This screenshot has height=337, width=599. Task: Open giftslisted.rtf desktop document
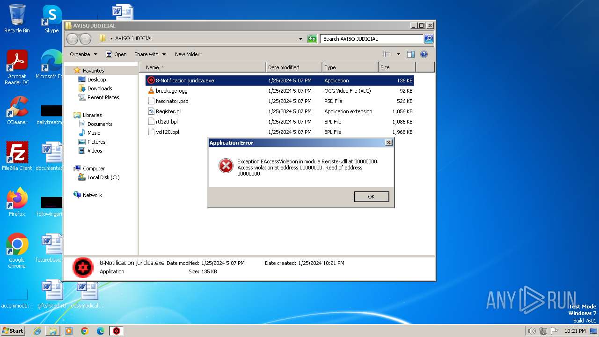point(52,294)
